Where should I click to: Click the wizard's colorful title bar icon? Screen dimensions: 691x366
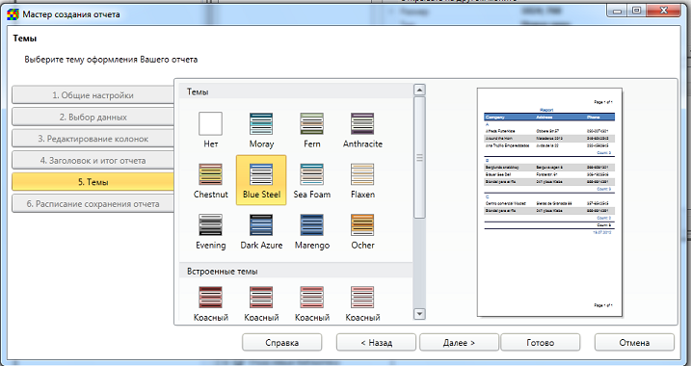click(13, 14)
